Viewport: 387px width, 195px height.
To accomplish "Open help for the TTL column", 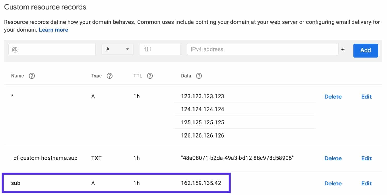I will 150,76.
